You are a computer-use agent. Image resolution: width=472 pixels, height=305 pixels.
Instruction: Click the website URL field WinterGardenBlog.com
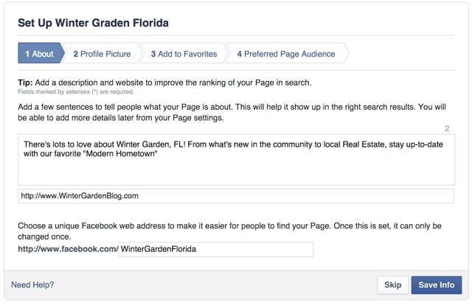(x=236, y=196)
